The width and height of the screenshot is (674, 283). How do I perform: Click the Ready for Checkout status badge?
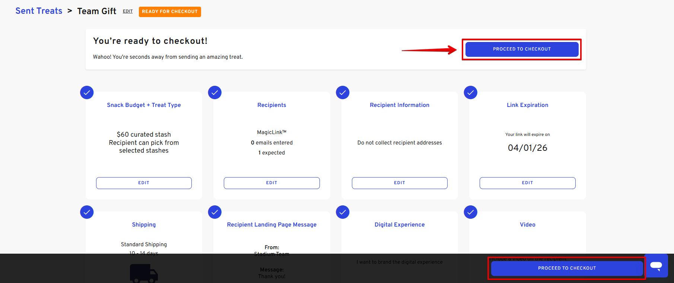170,12
